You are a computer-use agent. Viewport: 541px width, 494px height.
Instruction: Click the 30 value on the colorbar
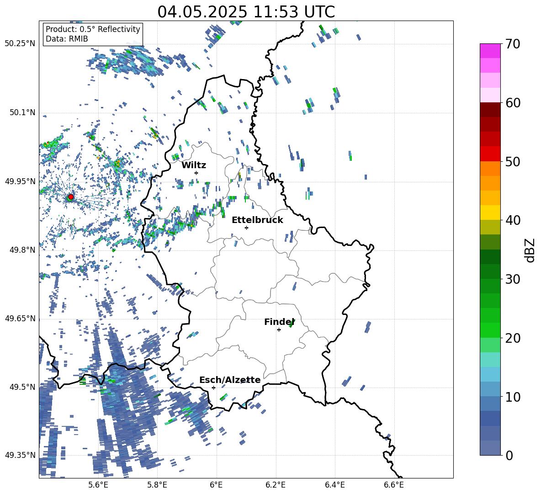(512, 279)
